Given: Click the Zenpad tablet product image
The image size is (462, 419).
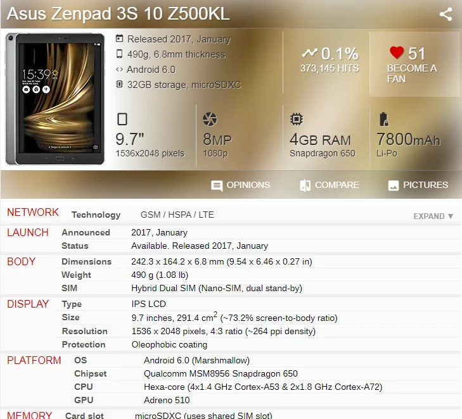Looking at the screenshot, I should (55, 99).
